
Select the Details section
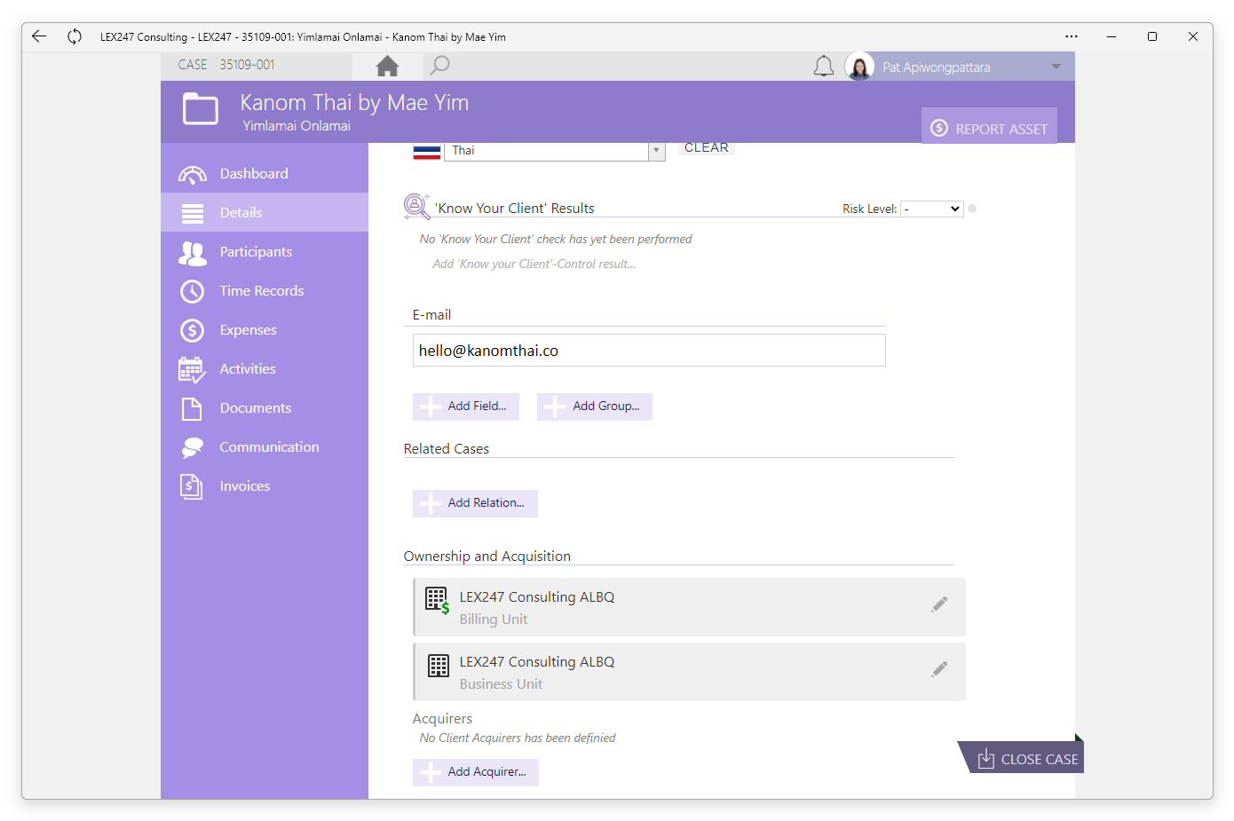click(265, 212)
